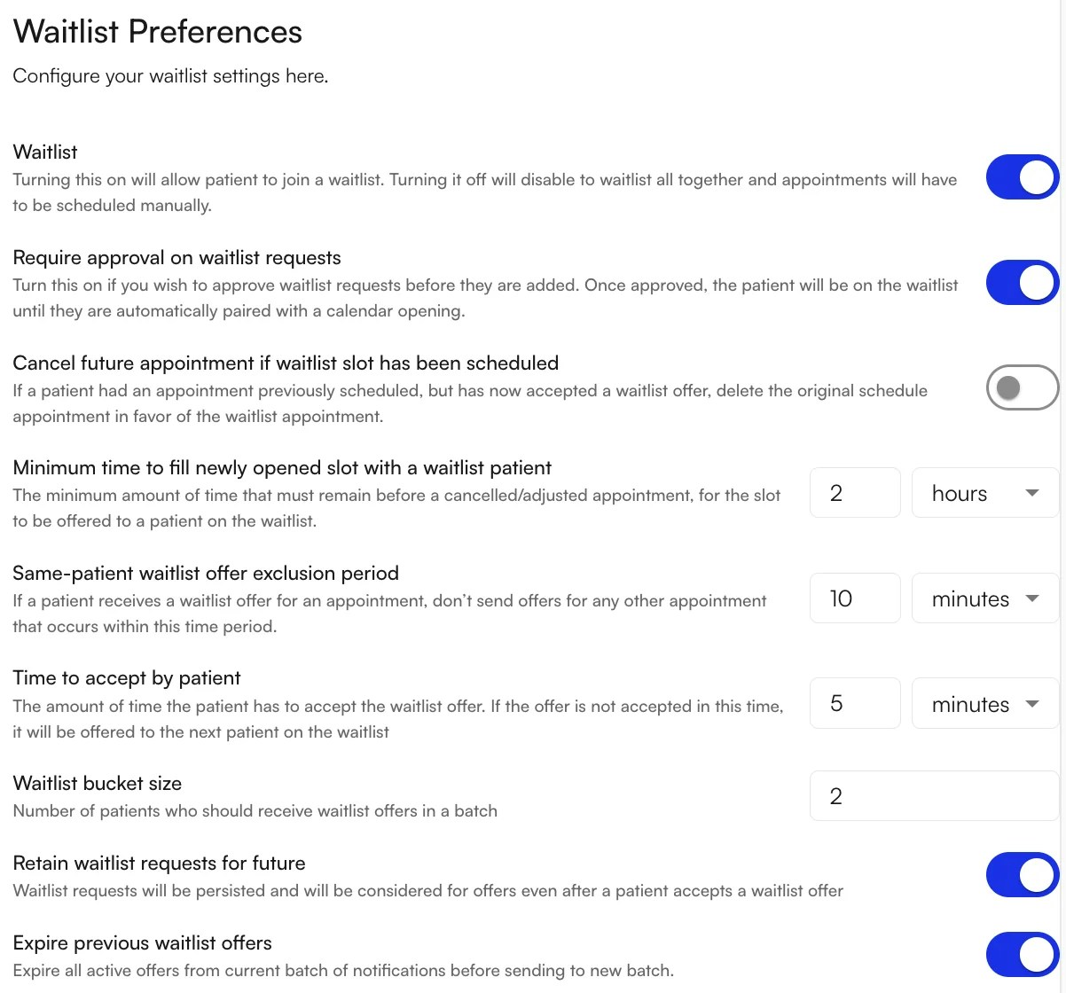Image resolution: width=1066 pixels, height=993 pixels.
Task: Expand the chevron beside hours
Action: click(1033, 493)
